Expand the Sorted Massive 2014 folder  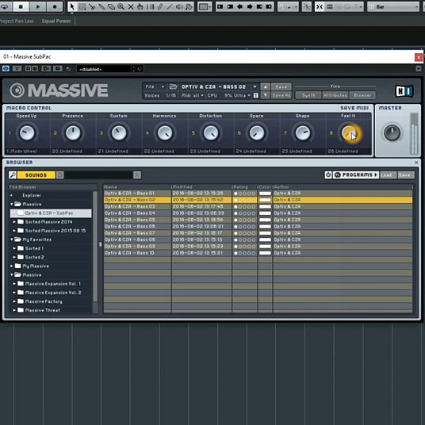tap(14, 222)
